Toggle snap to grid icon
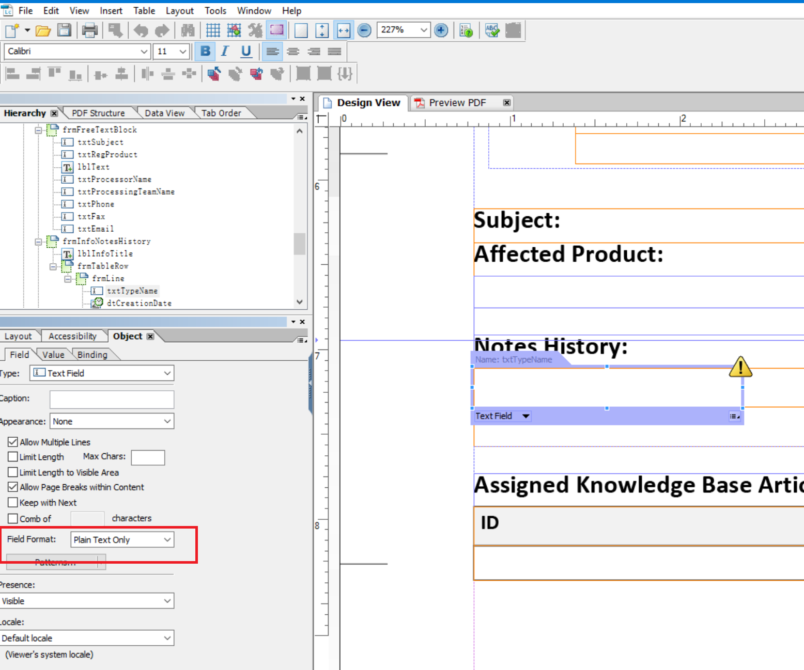Screen dimensions: 804x670 (x=234, y=30)
